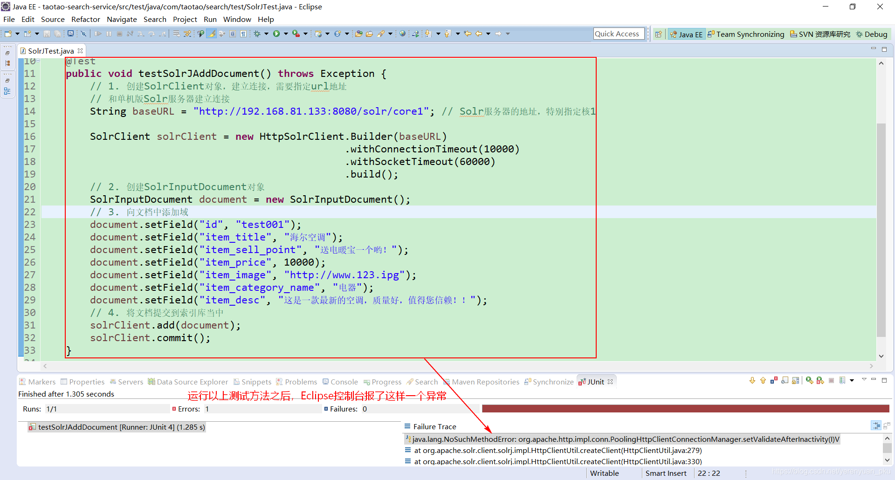Viewport: 895px width, 480px height.
Task: Open JUnit Test Run History icon
Action: click(x=842, y=381)
